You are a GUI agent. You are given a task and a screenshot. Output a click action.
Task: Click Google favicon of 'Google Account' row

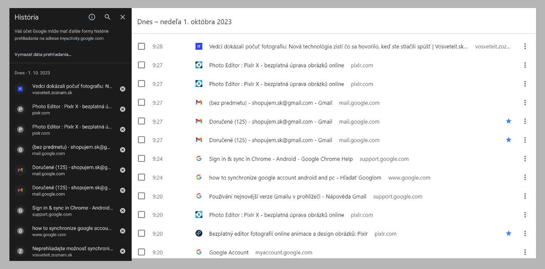199,252
